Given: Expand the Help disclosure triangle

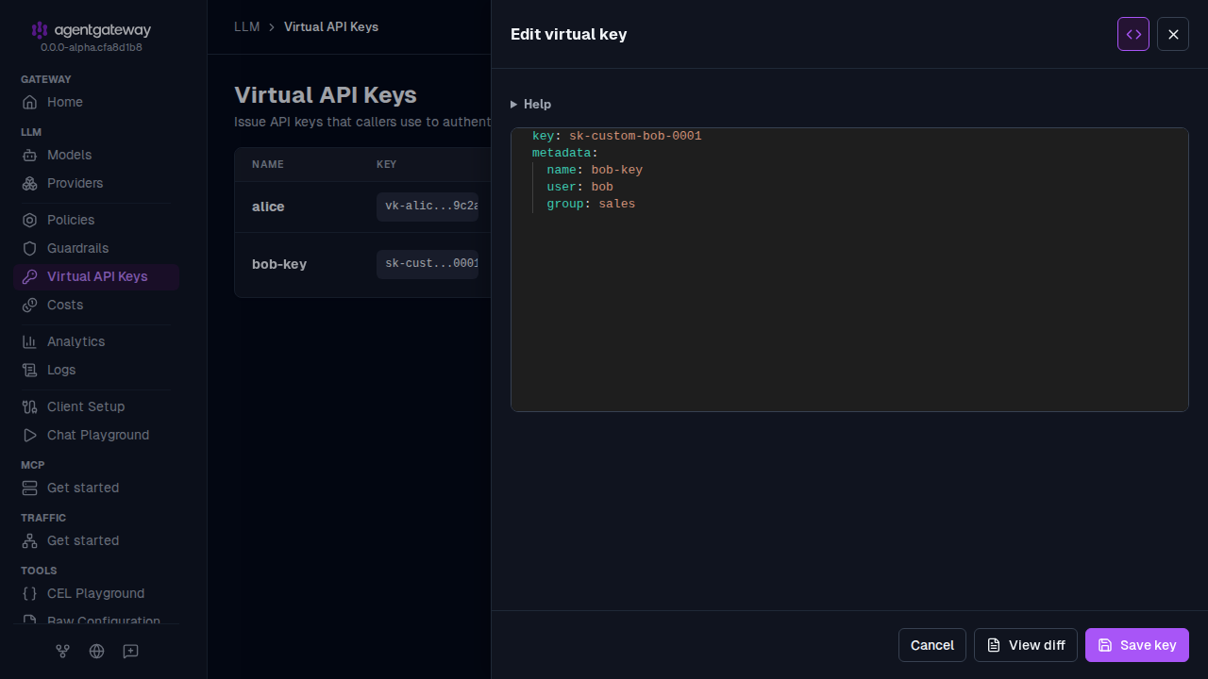Looking at the screenshot, I should (x=513, y=104).
